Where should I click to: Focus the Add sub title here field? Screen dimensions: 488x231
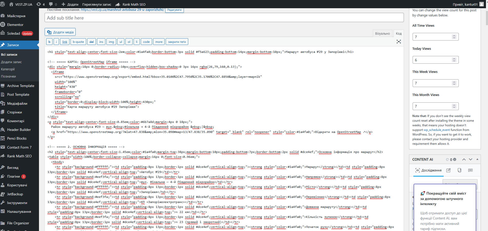(224, 18)
